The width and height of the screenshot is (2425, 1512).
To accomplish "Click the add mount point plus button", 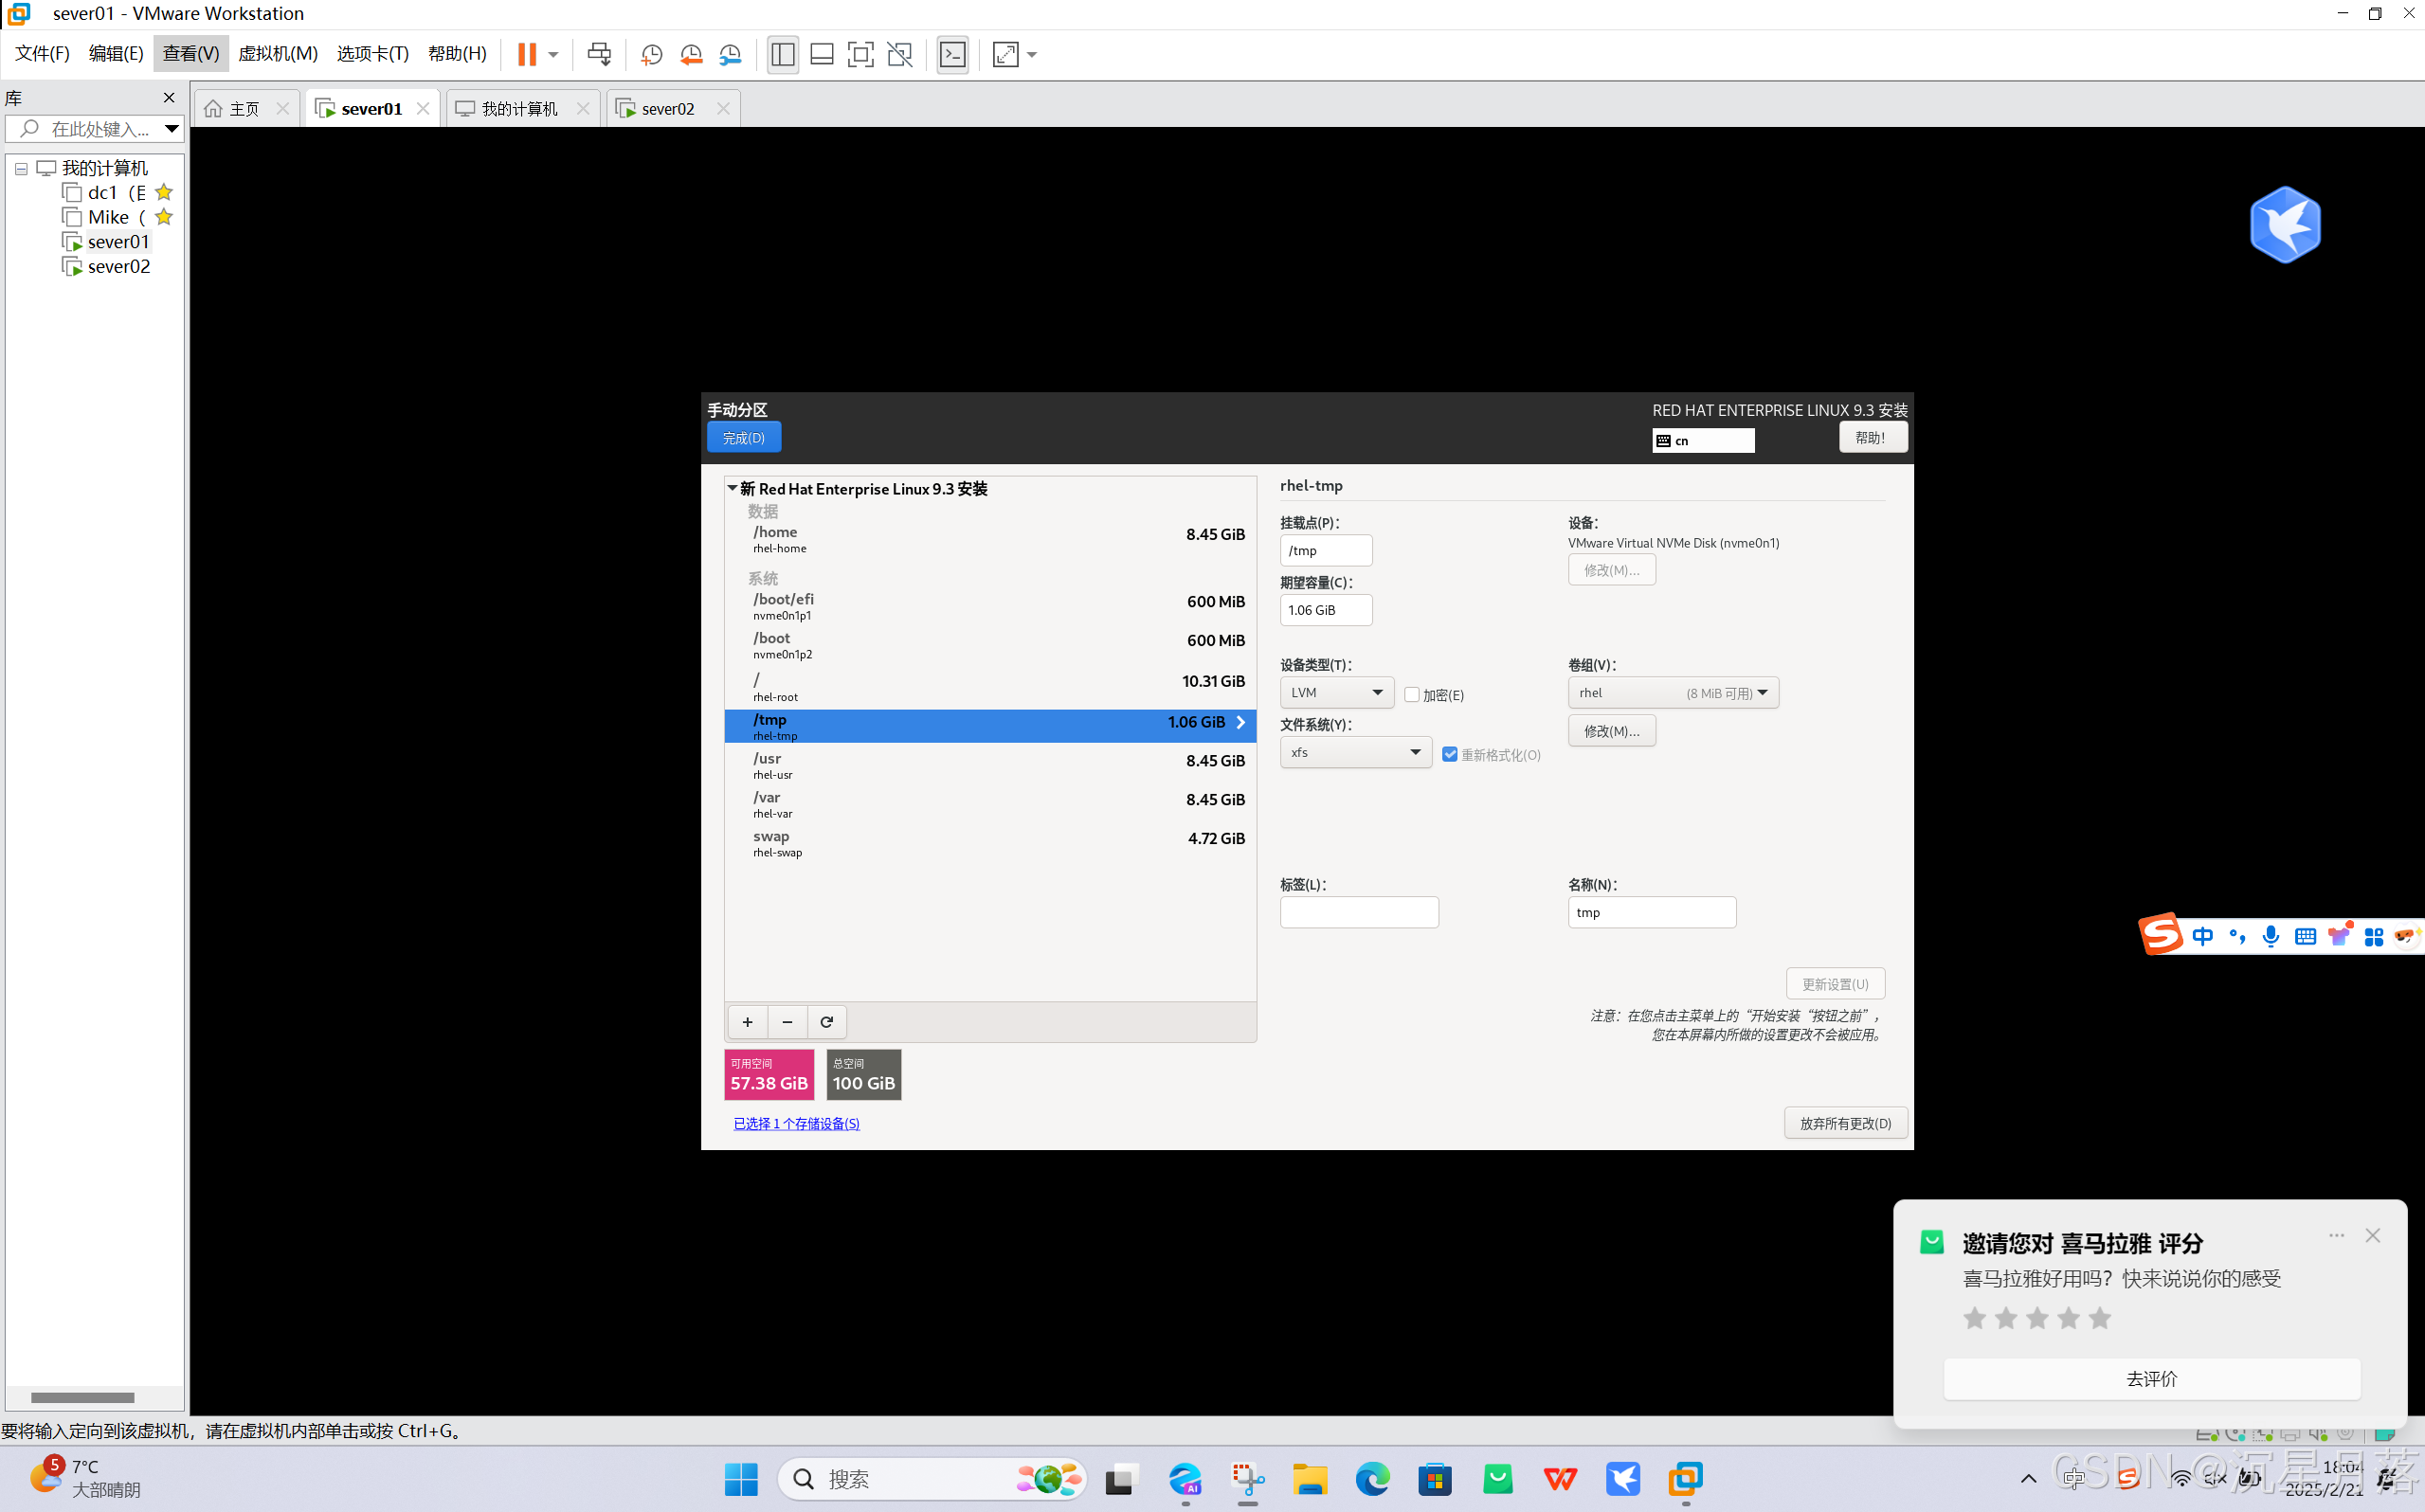I will [x=747, y=1021].
